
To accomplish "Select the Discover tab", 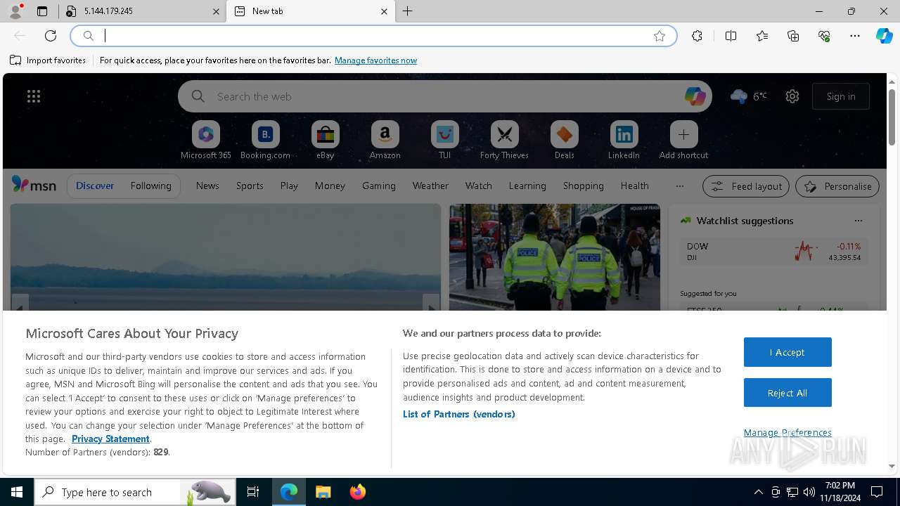I will coord(95,186).
